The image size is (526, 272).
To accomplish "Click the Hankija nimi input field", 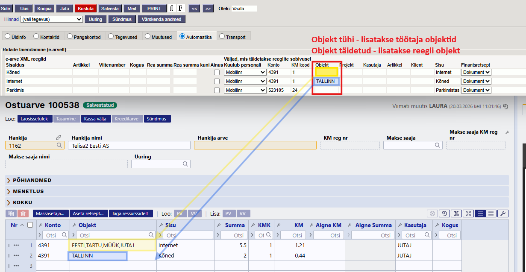I will point(129,146).
